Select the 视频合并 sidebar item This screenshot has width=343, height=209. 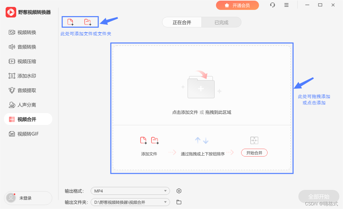coord(28,119)
